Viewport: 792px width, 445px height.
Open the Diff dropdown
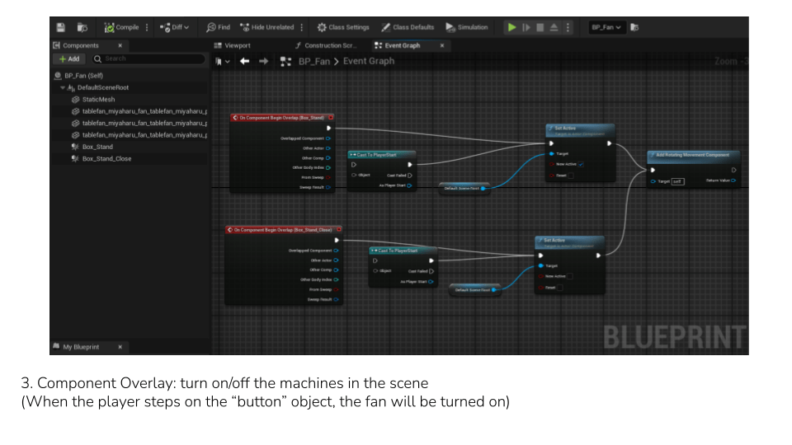174,27
